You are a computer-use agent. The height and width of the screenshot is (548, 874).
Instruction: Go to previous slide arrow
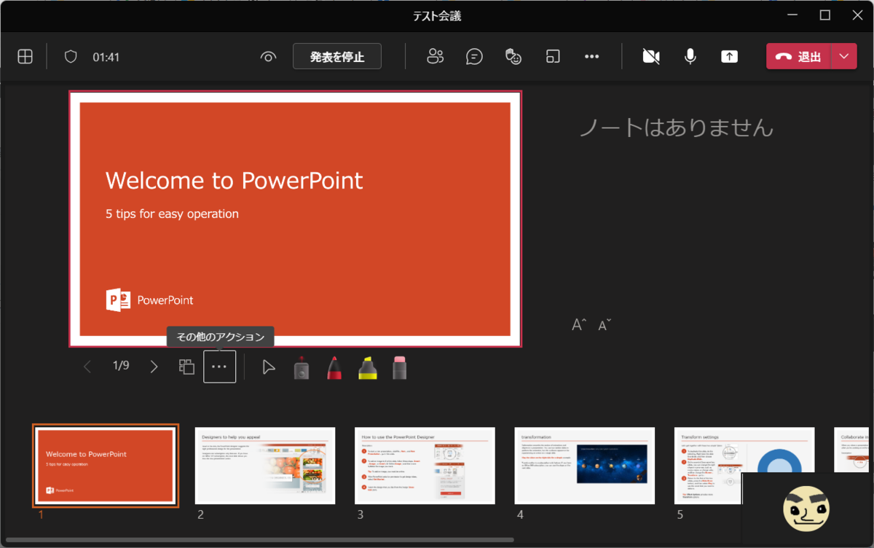click(x=87, y=367)
